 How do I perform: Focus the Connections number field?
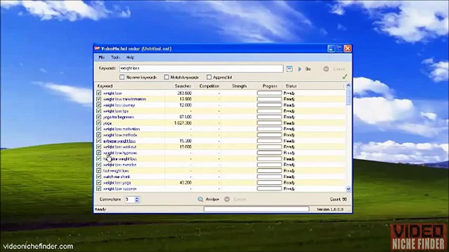click(129, 199)
